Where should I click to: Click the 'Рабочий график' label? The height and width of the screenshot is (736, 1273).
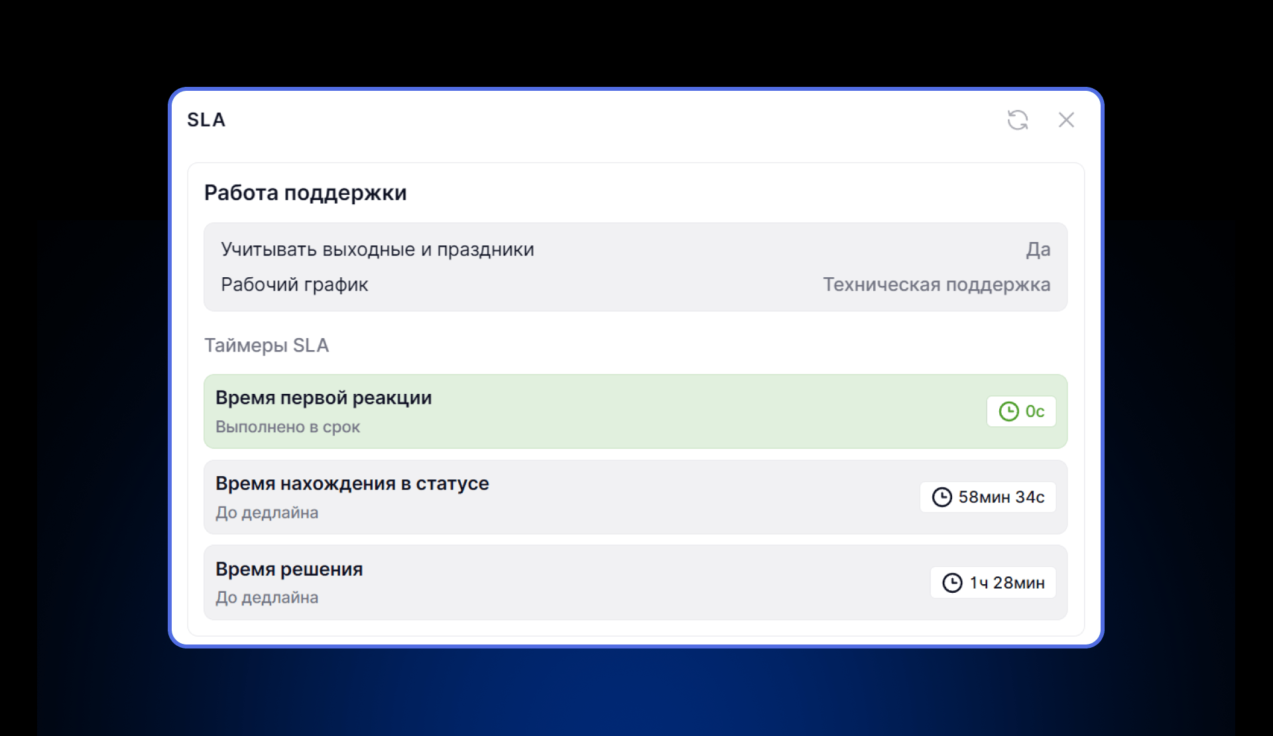(x=294, y=284)
